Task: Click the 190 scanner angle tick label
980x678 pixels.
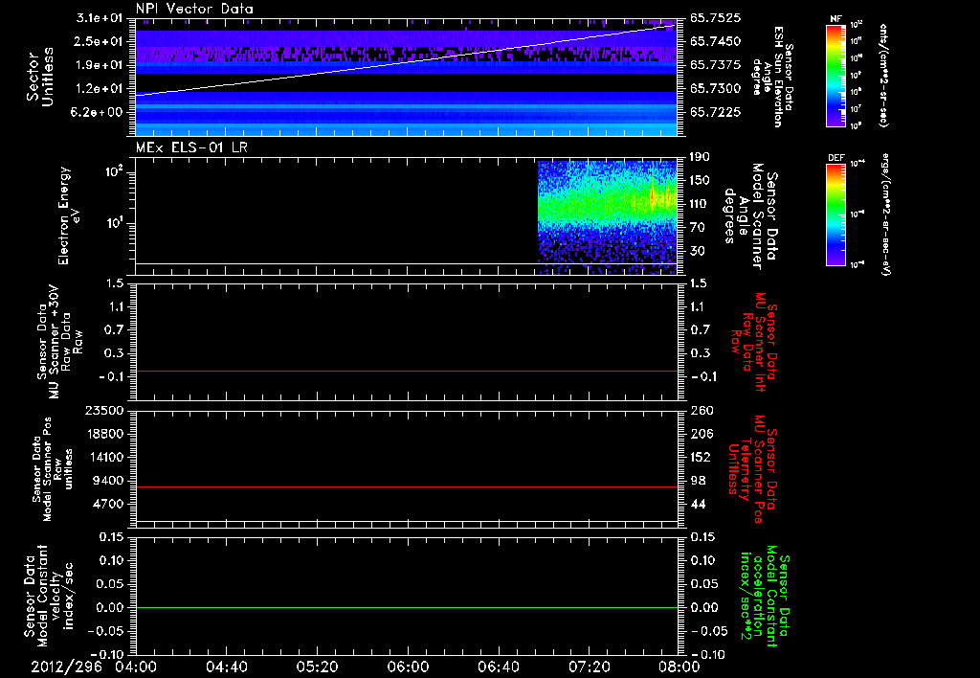Action: [700, 157]
